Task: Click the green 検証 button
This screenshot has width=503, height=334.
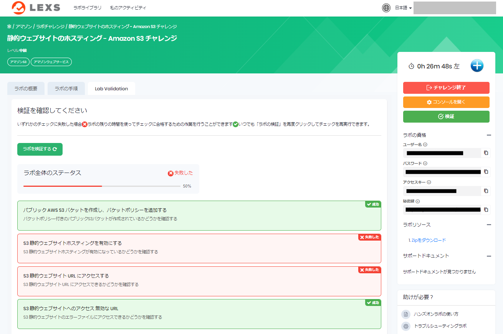Action: tap(446, 116)
